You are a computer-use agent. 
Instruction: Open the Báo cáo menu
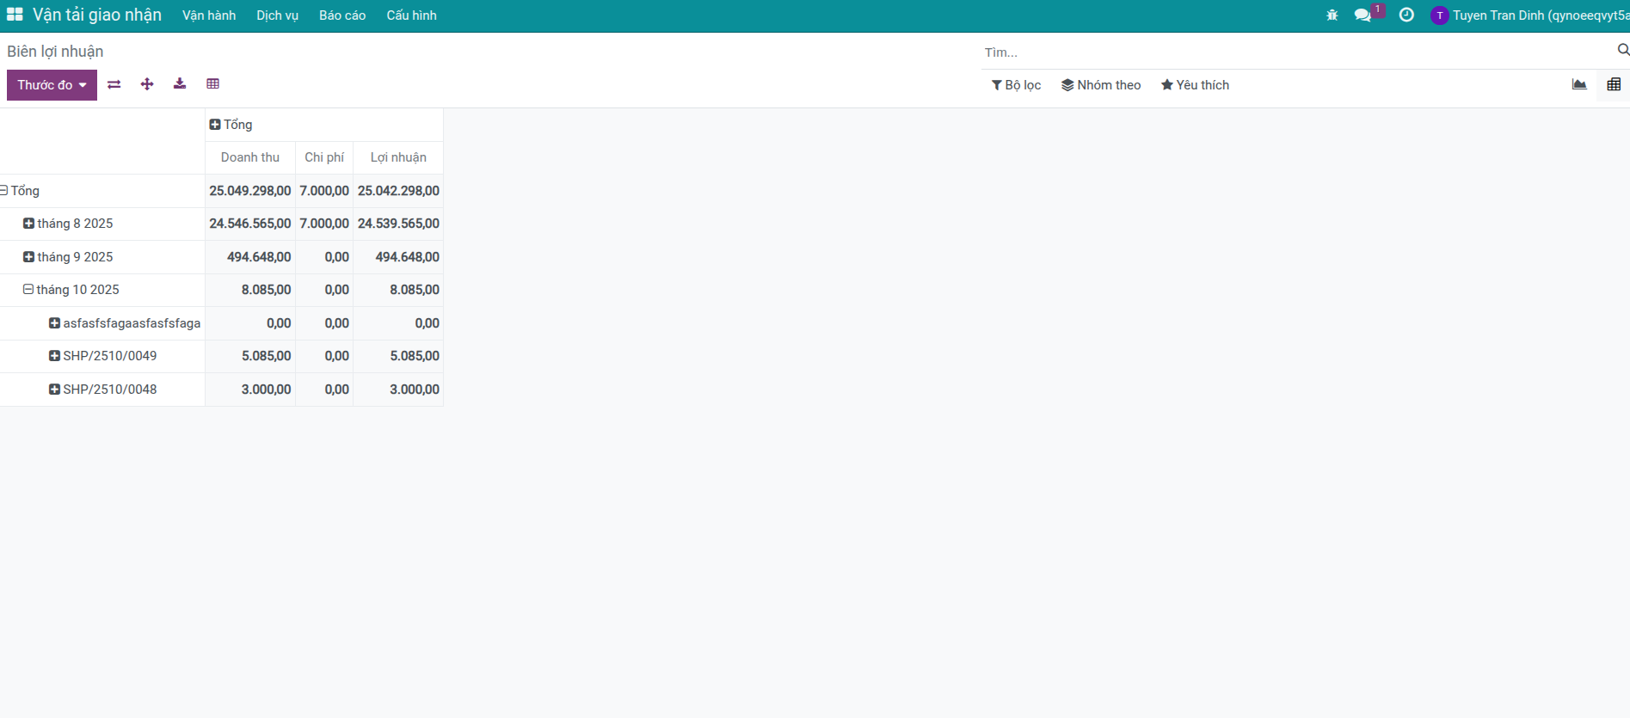tap(342, 15)
